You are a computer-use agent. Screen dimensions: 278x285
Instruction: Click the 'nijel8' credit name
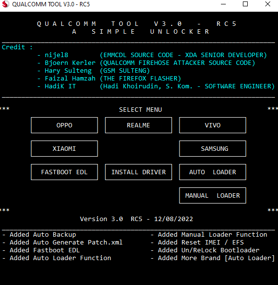(x=57, y=55)
